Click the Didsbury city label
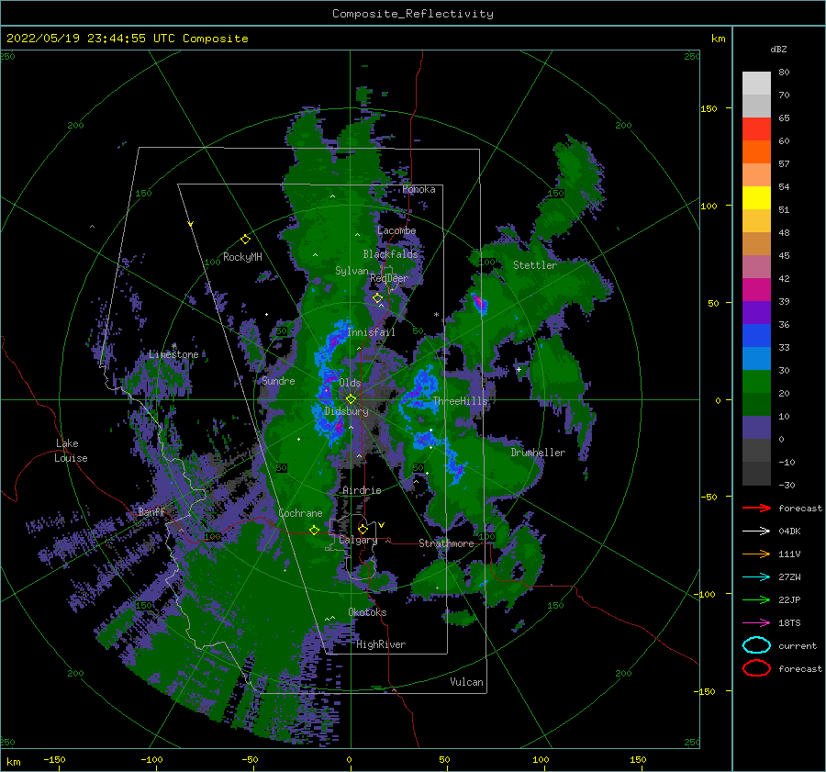The width and height of the screenshot is (826, 772). coord(347,411)
